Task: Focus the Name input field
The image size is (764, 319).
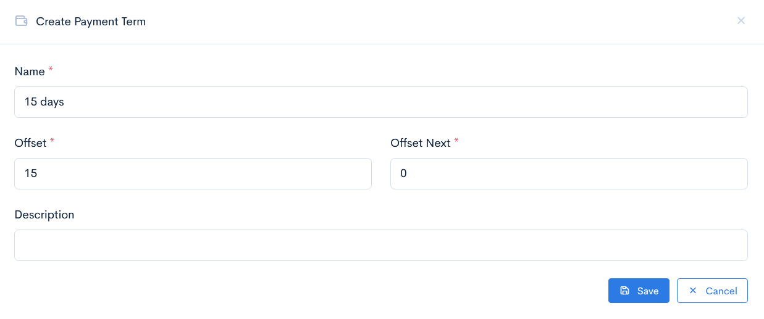Action: coord(380,102)
